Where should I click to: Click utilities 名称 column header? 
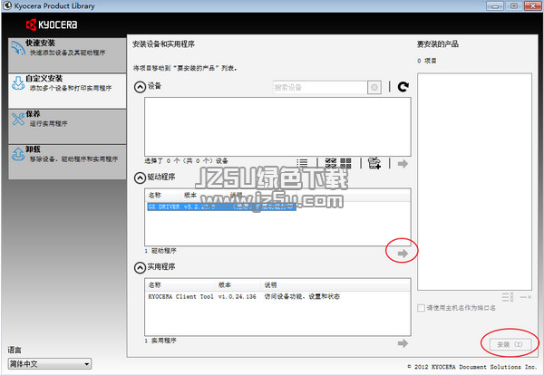(180, 285)
